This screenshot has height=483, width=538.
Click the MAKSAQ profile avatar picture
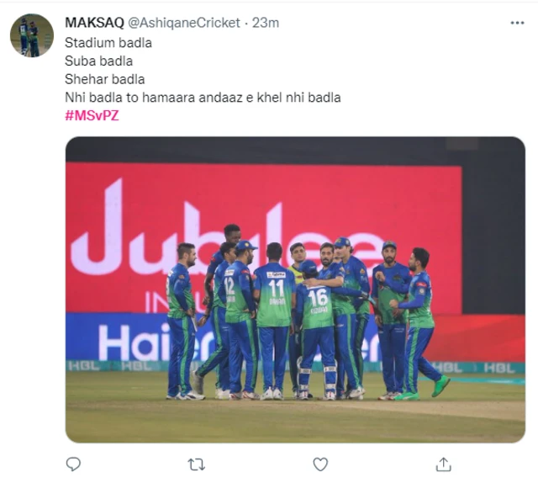click(x=32, y=35)
